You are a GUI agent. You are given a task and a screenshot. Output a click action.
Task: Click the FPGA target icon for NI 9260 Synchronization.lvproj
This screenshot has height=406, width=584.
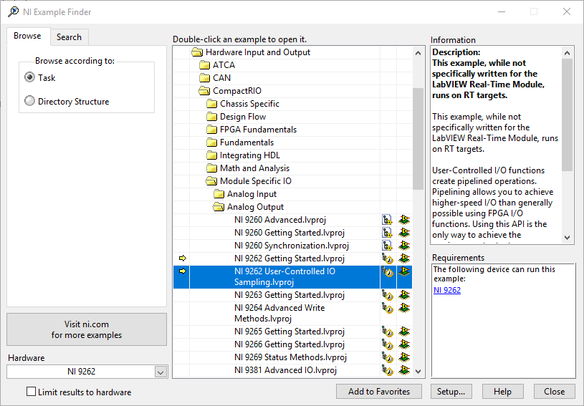[x=404, y=246]
